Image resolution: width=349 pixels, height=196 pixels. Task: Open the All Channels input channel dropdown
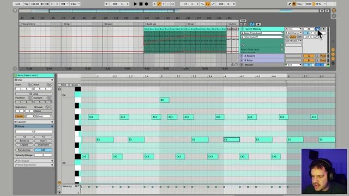[293, 33]
